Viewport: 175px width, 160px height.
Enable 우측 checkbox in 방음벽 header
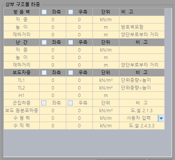pyautogui.click(x=70, y=12)
